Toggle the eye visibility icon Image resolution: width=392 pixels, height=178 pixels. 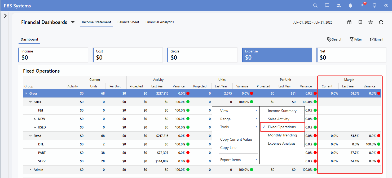[386, 6]
